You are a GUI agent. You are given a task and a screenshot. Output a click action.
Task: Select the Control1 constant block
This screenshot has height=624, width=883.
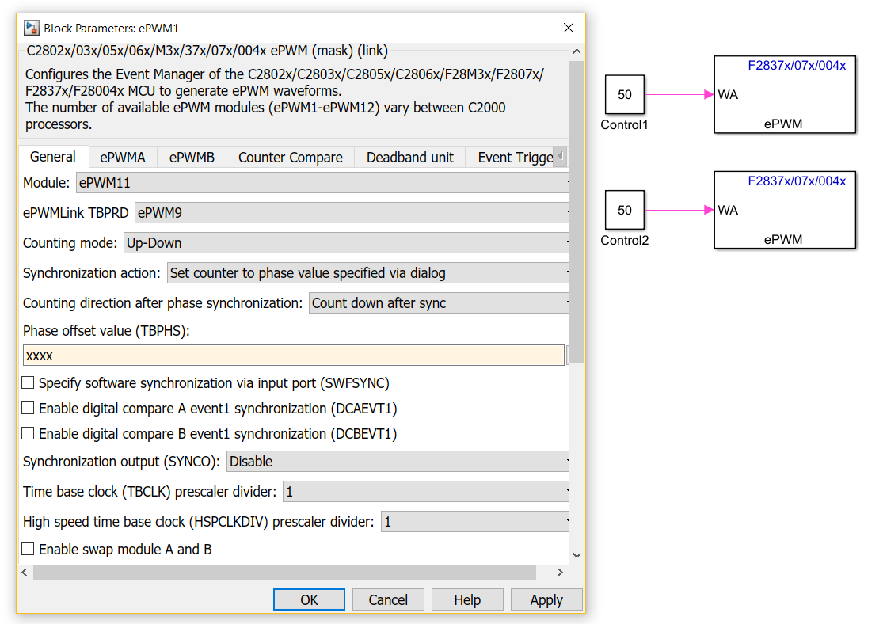[x=625, y=94]
